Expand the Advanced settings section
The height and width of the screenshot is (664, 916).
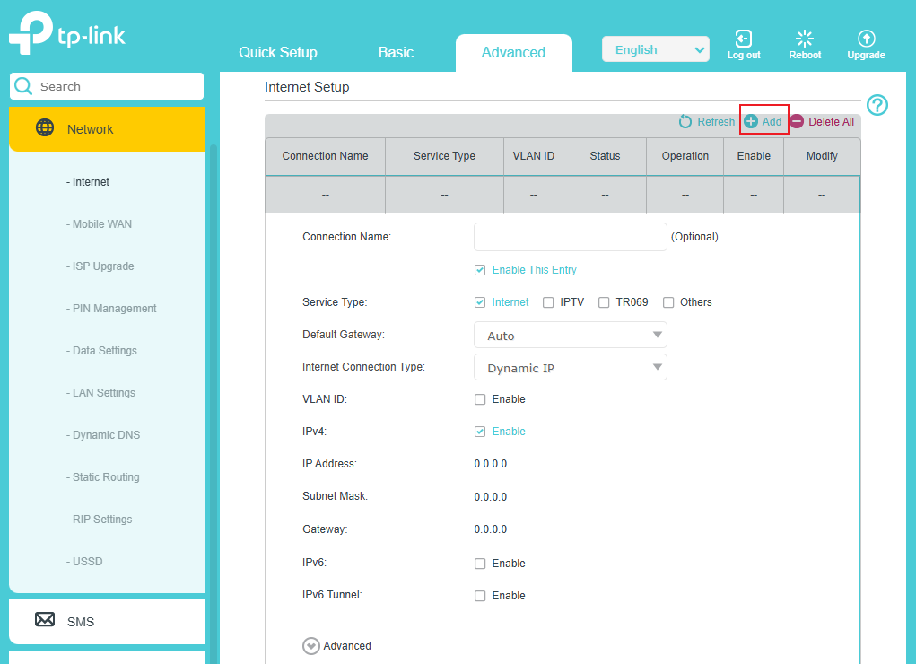coord(311,646)
